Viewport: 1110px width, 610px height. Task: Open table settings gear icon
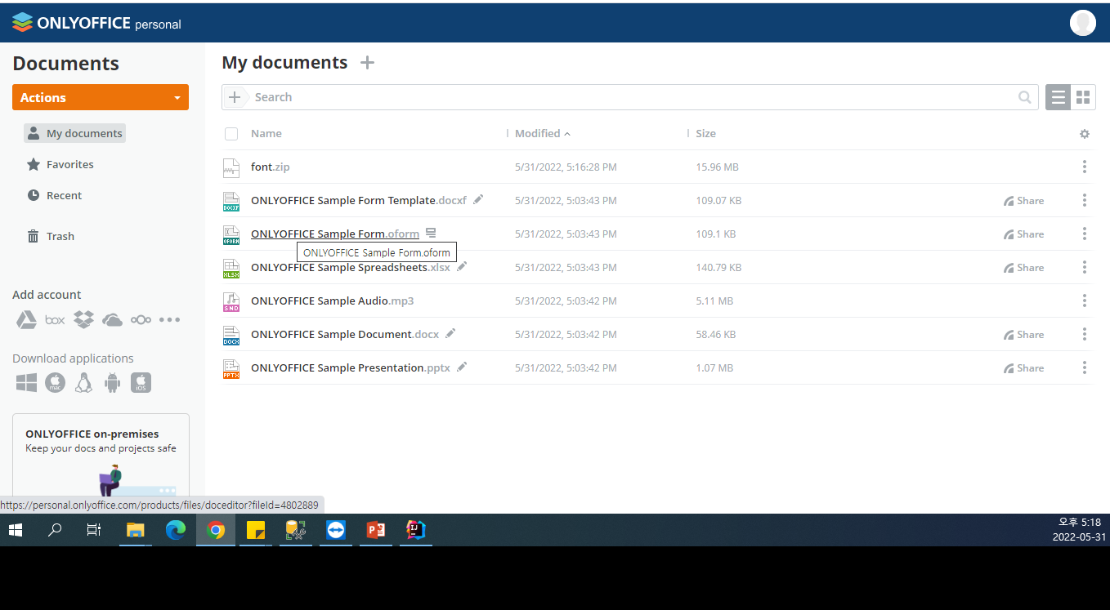pos(1085,134)
